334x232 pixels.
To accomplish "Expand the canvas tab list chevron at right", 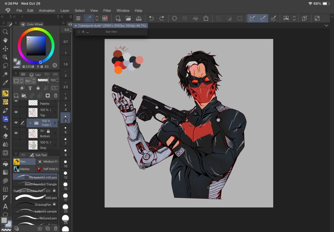I will (326, 26).
